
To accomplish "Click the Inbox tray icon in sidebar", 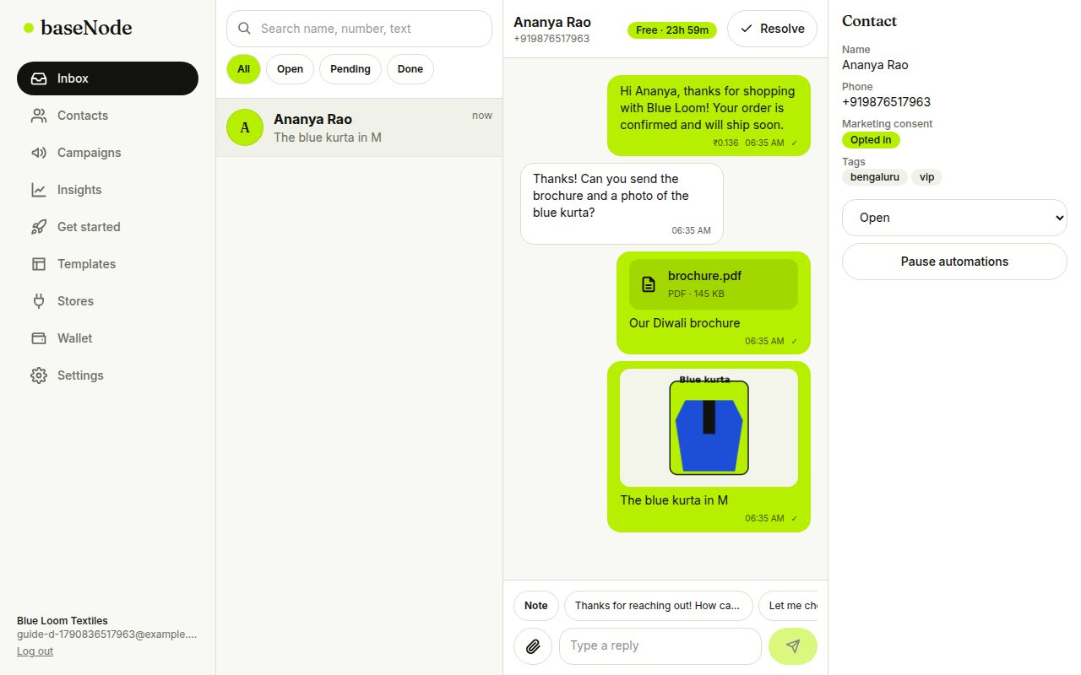I will tap(39, 78).
